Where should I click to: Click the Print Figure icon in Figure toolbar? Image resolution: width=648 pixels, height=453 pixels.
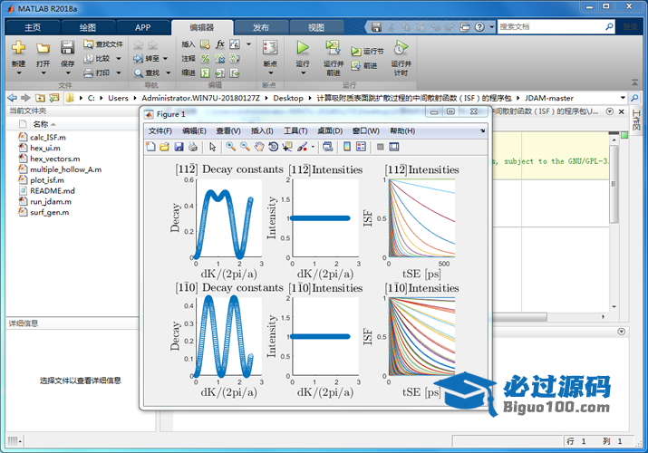pos(192,147)
